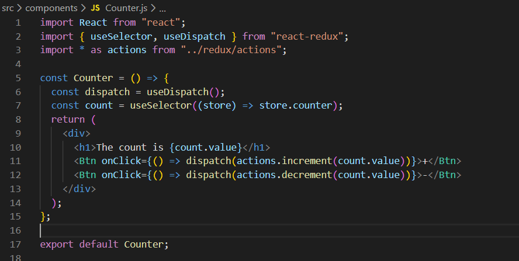519x261 pixels.
Task: Click actions identifier on line 3
Action: (127, 50)
